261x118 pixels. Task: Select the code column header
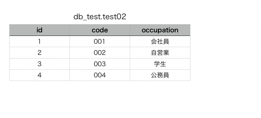click(100, 30)
